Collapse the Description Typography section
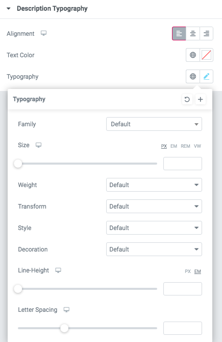 click(x=9, y=9)
